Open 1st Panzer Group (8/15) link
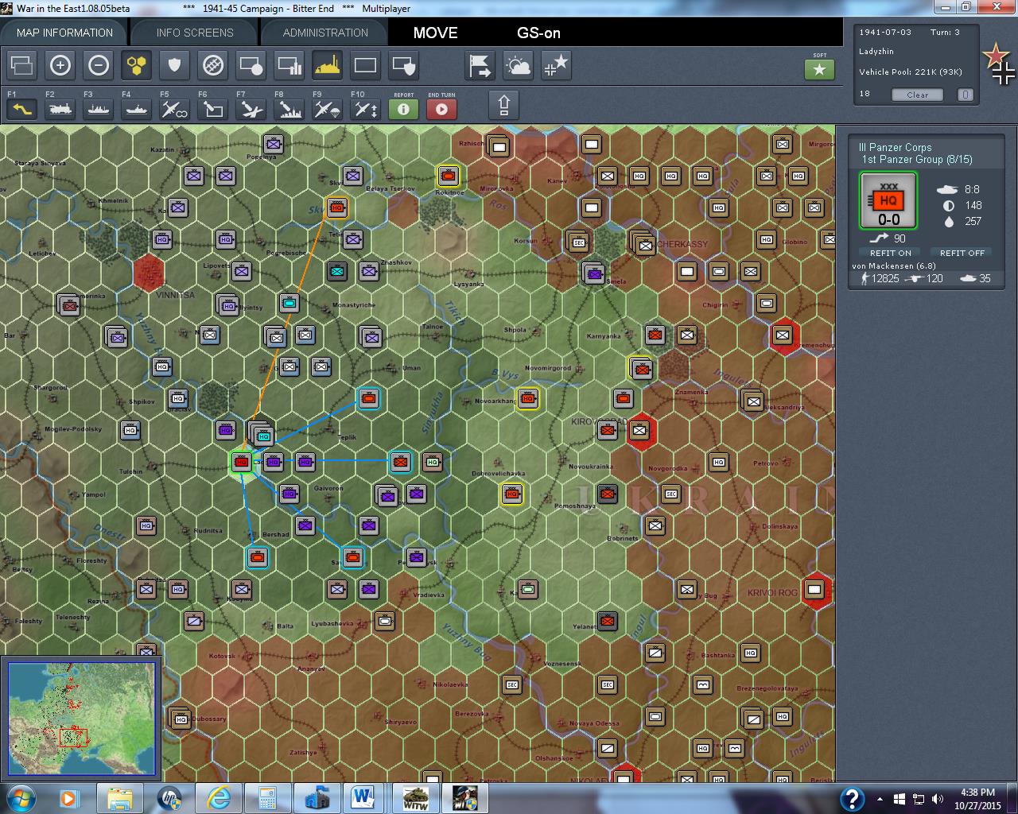 click(917, 159)
